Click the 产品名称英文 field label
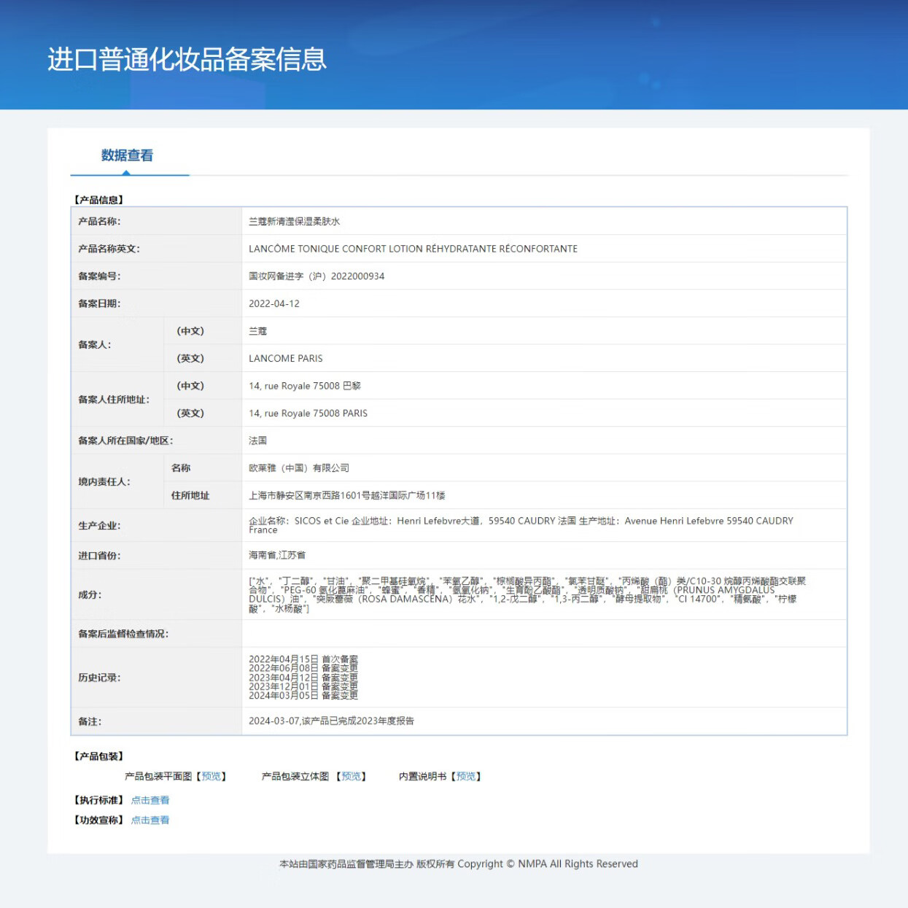This screenshot has height=908, width=908. (109, 249)
